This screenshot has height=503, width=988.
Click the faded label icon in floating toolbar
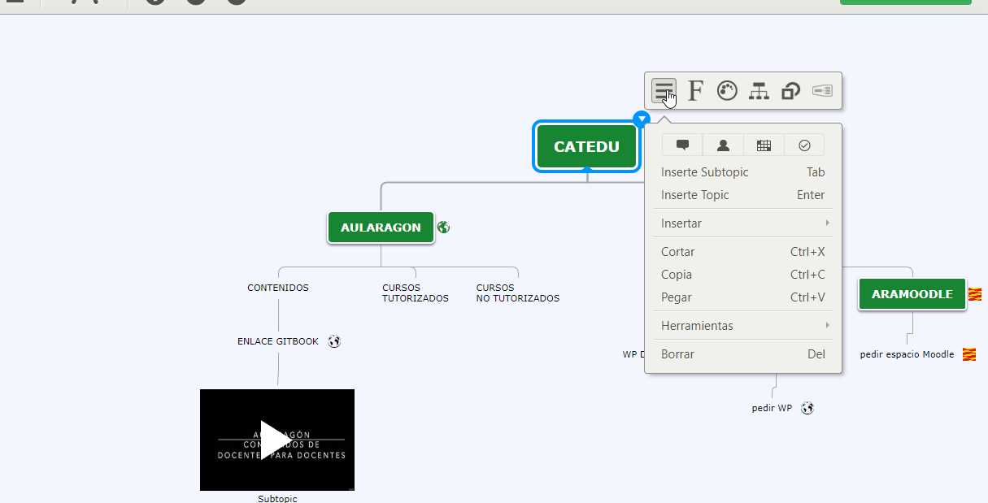coord(822,91)
